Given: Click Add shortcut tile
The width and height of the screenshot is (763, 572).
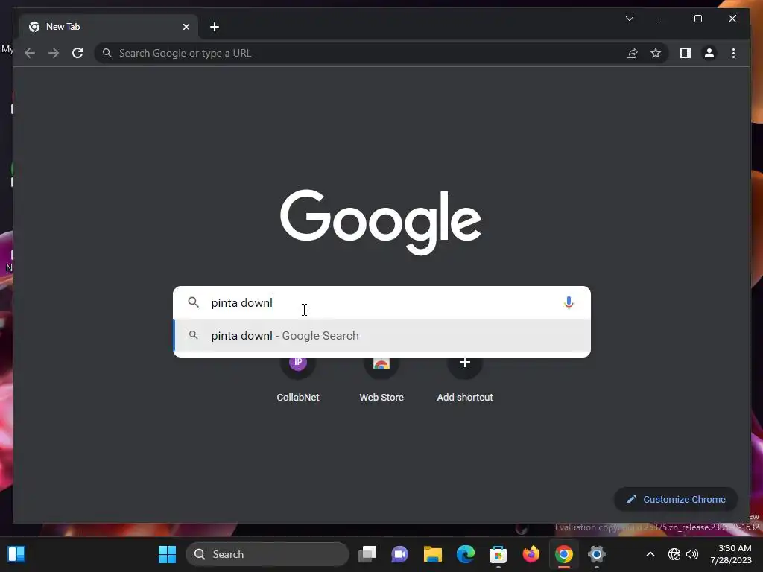Looking at the screenshot, I should pyautogui.click(x=465, y=379).
